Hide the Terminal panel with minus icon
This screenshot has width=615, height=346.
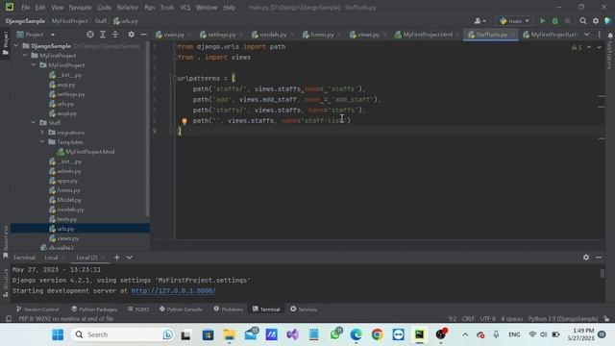tap(599, 258)
